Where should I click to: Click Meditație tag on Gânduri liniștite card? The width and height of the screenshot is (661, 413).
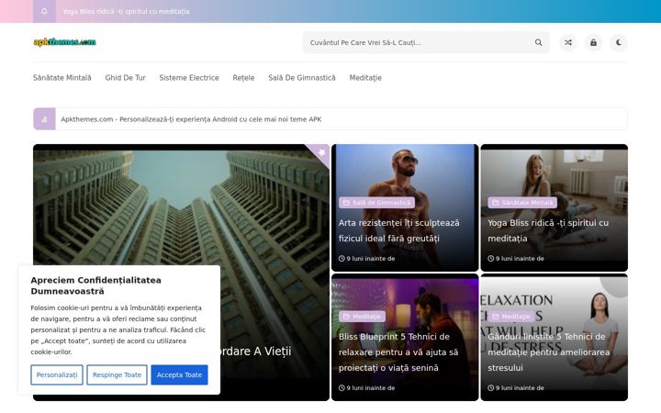[511, 317]
